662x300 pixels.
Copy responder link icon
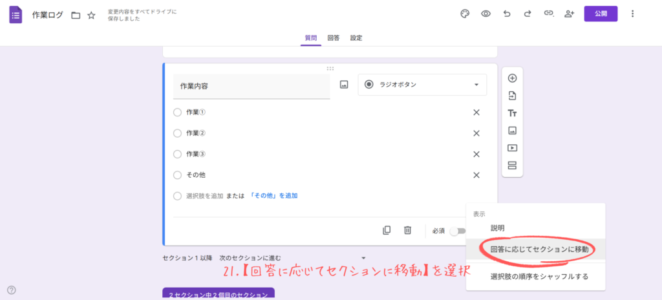pyautogui.click(x=548, y=14)
